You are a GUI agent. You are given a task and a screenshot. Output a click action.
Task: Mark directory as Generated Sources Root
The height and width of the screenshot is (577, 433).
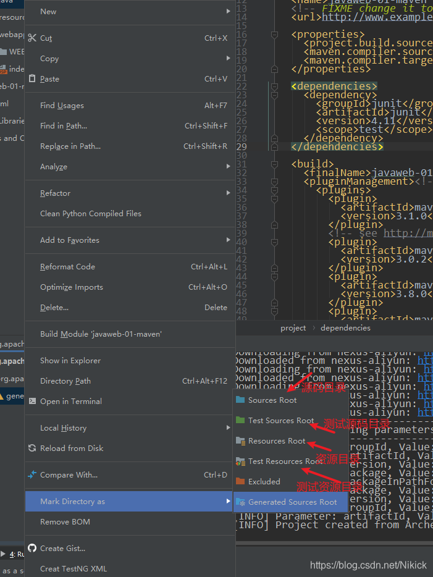pos(291,502)
